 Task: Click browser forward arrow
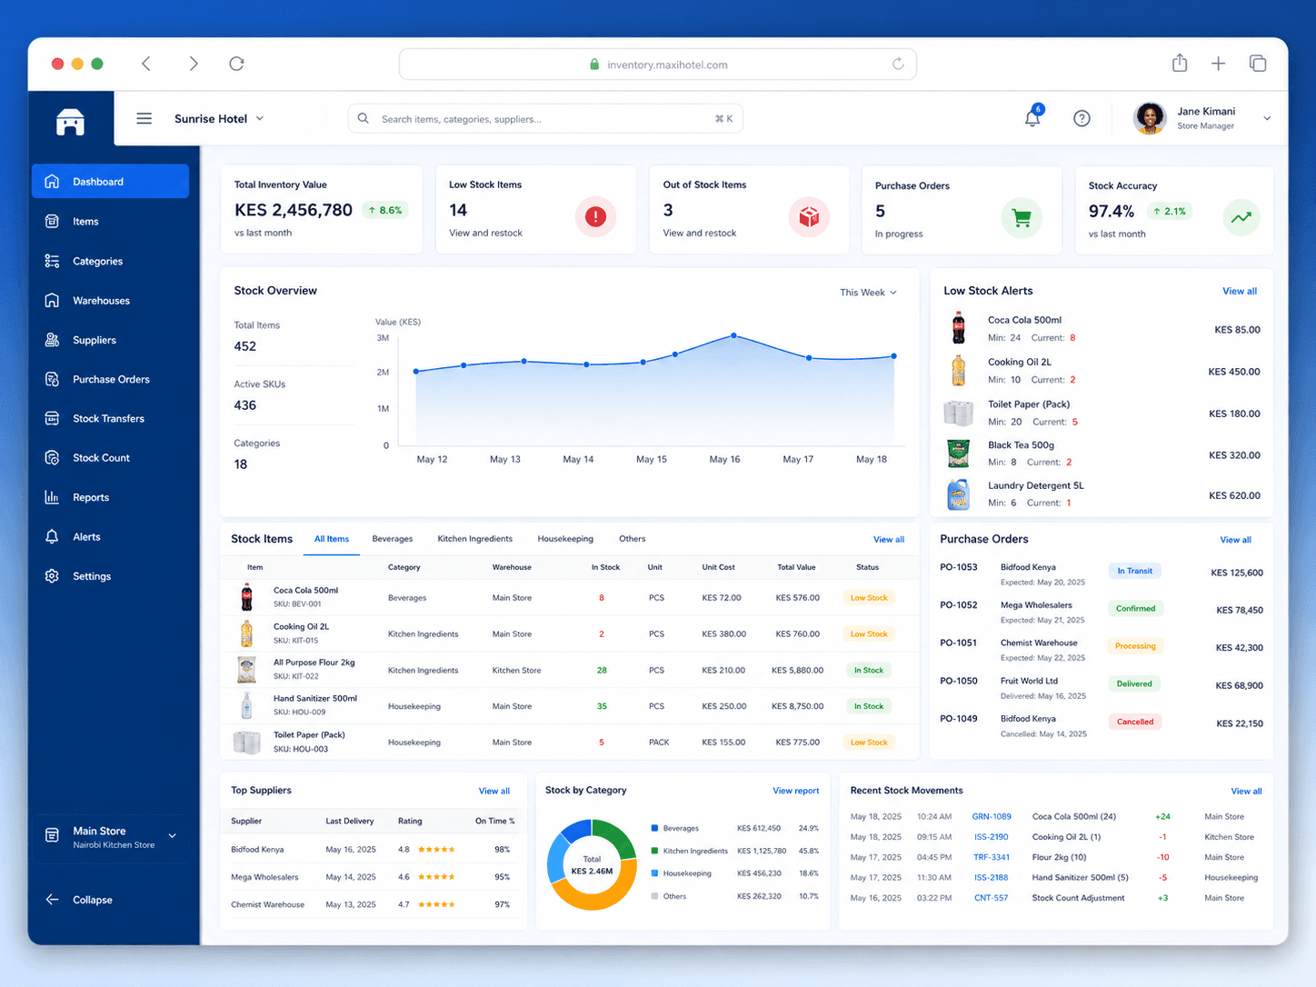click(x=193, y=64)
